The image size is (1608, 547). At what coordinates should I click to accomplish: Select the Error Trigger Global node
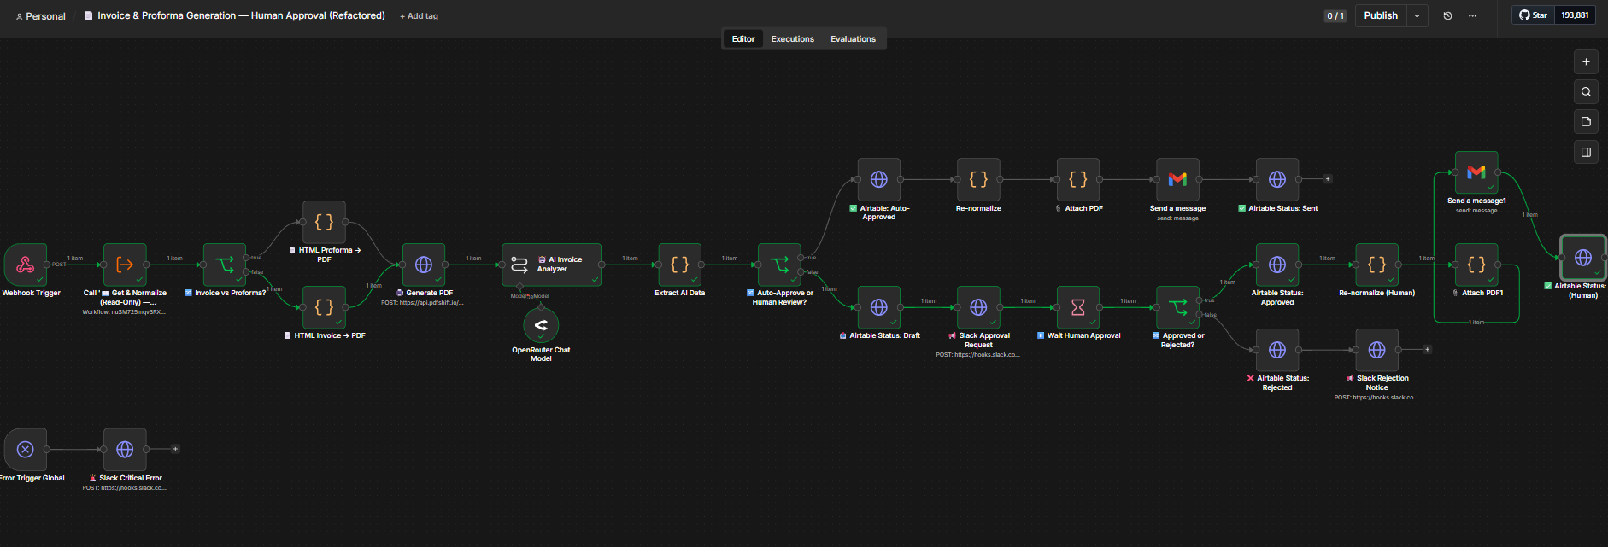click(26, 449)
